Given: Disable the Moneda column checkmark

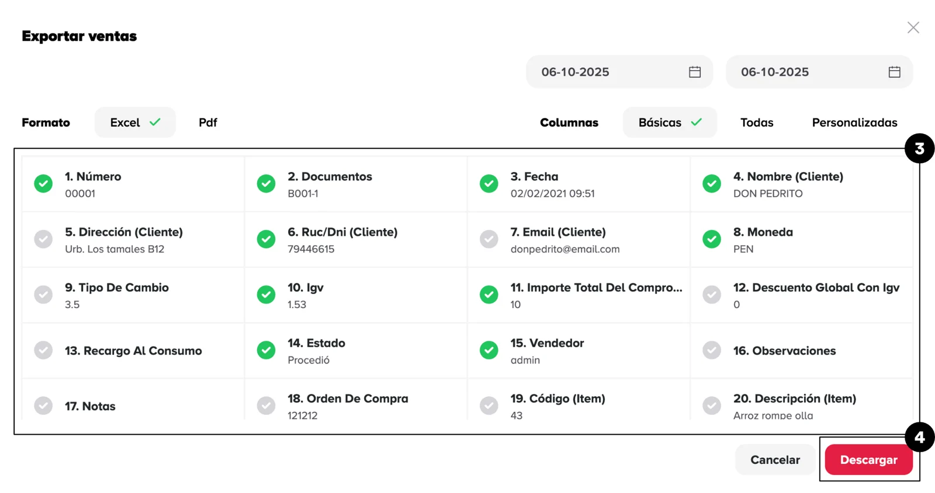Looking at the screenshot, I should click(x=711, y=239).
